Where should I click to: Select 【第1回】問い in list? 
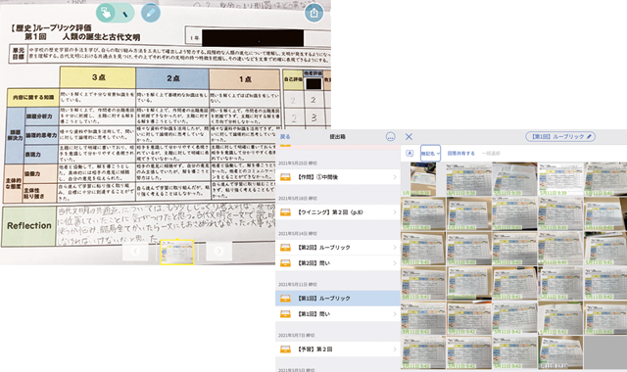pyautogui.click(x=338, y=314)
